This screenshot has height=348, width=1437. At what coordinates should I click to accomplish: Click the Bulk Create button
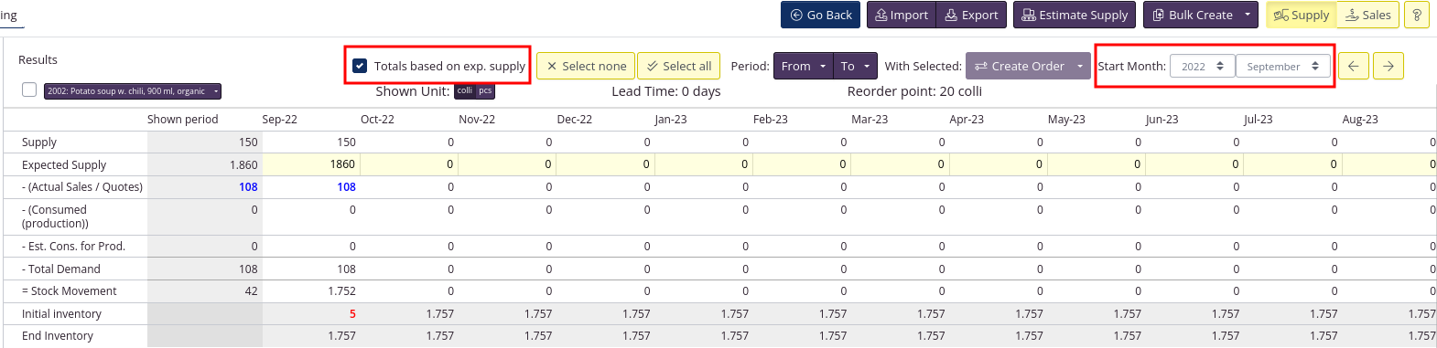click(1192, 15)
